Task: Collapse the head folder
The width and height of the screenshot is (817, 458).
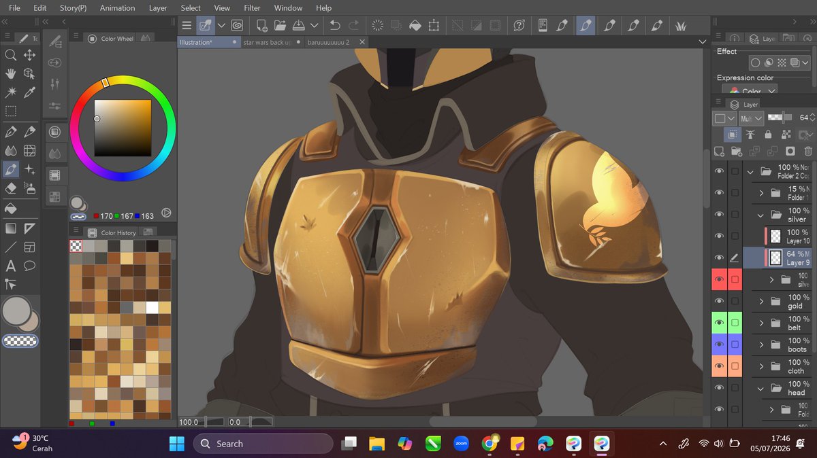Action: pyautogui.click(x=760, y=389)
